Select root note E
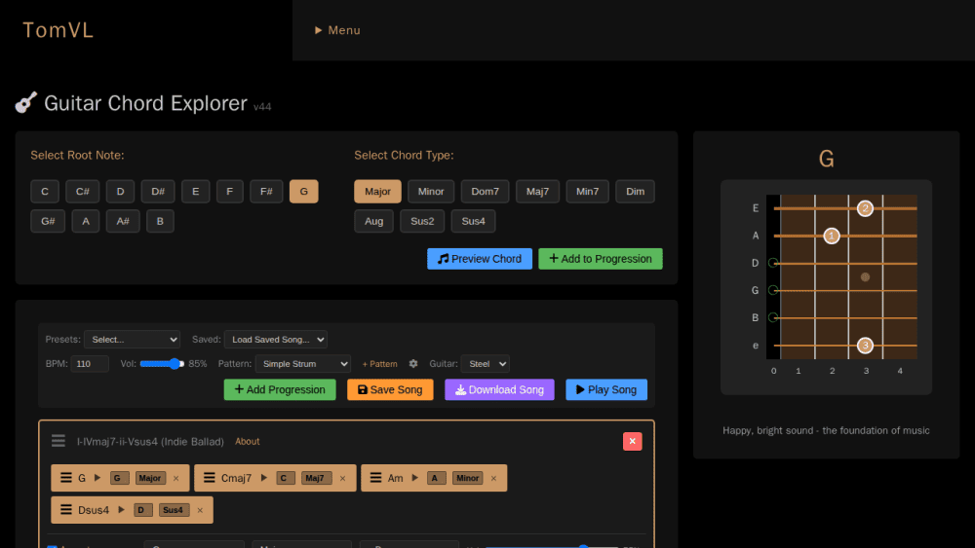The image size is (975, 548). coord(196,191)
